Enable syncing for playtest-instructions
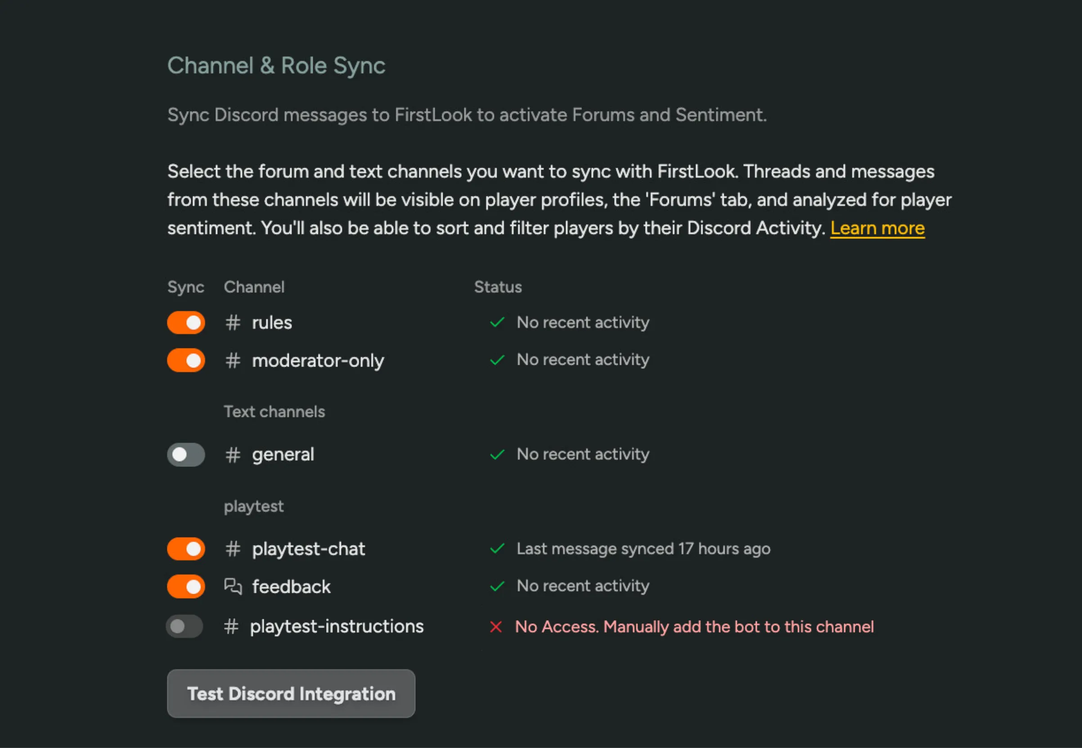The image size is (1082, 748). [184, 627]
